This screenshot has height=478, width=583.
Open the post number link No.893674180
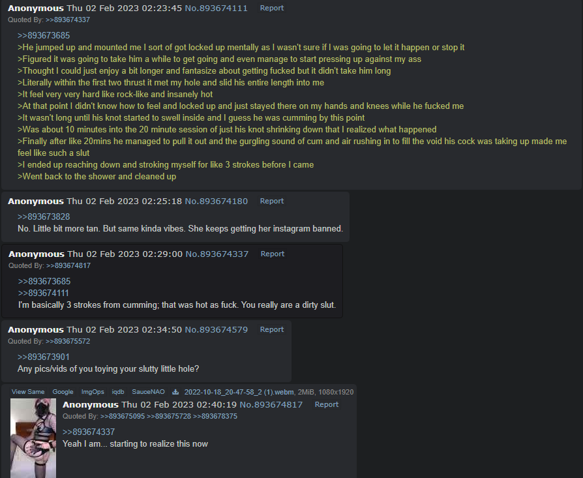[216, 201]
